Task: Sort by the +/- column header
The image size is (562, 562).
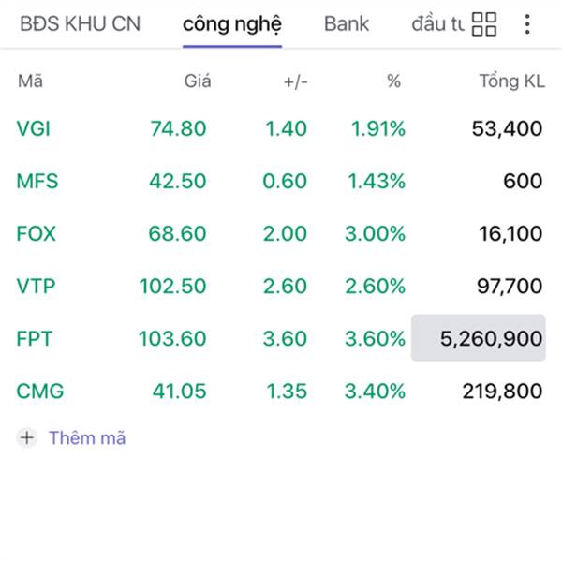Action: coord(295,81)
